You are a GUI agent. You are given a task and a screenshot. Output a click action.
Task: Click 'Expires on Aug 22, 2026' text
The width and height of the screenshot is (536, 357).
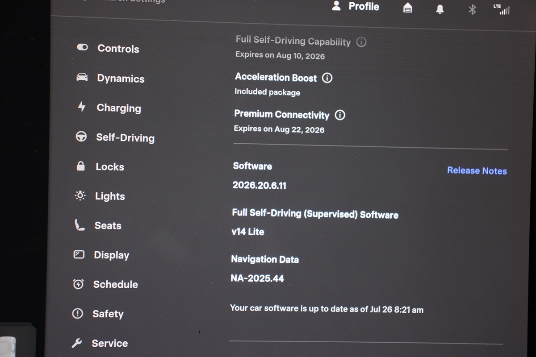click(279, 129)
